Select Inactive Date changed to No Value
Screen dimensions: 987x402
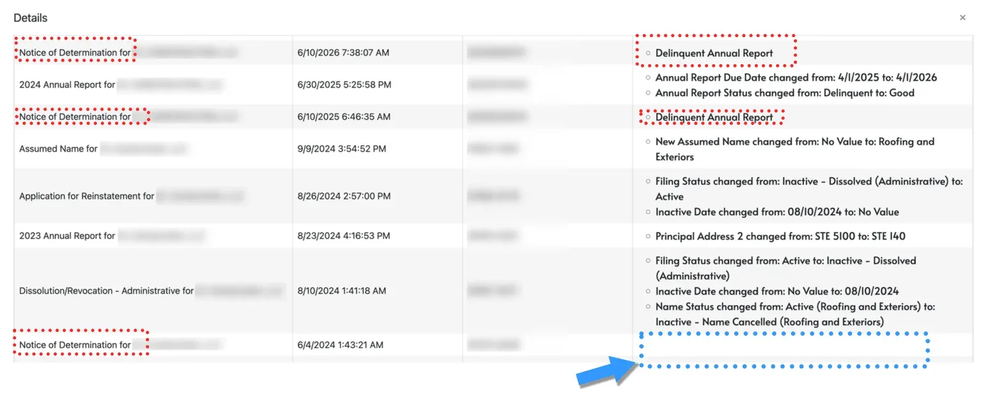click(x=777, y=211)
